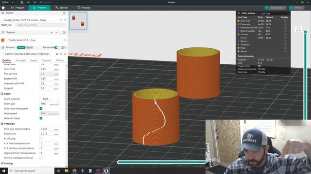This screenshot has height=174, width=311.
Task: Switch to the Project tab
Action: (x=84, y=8)
